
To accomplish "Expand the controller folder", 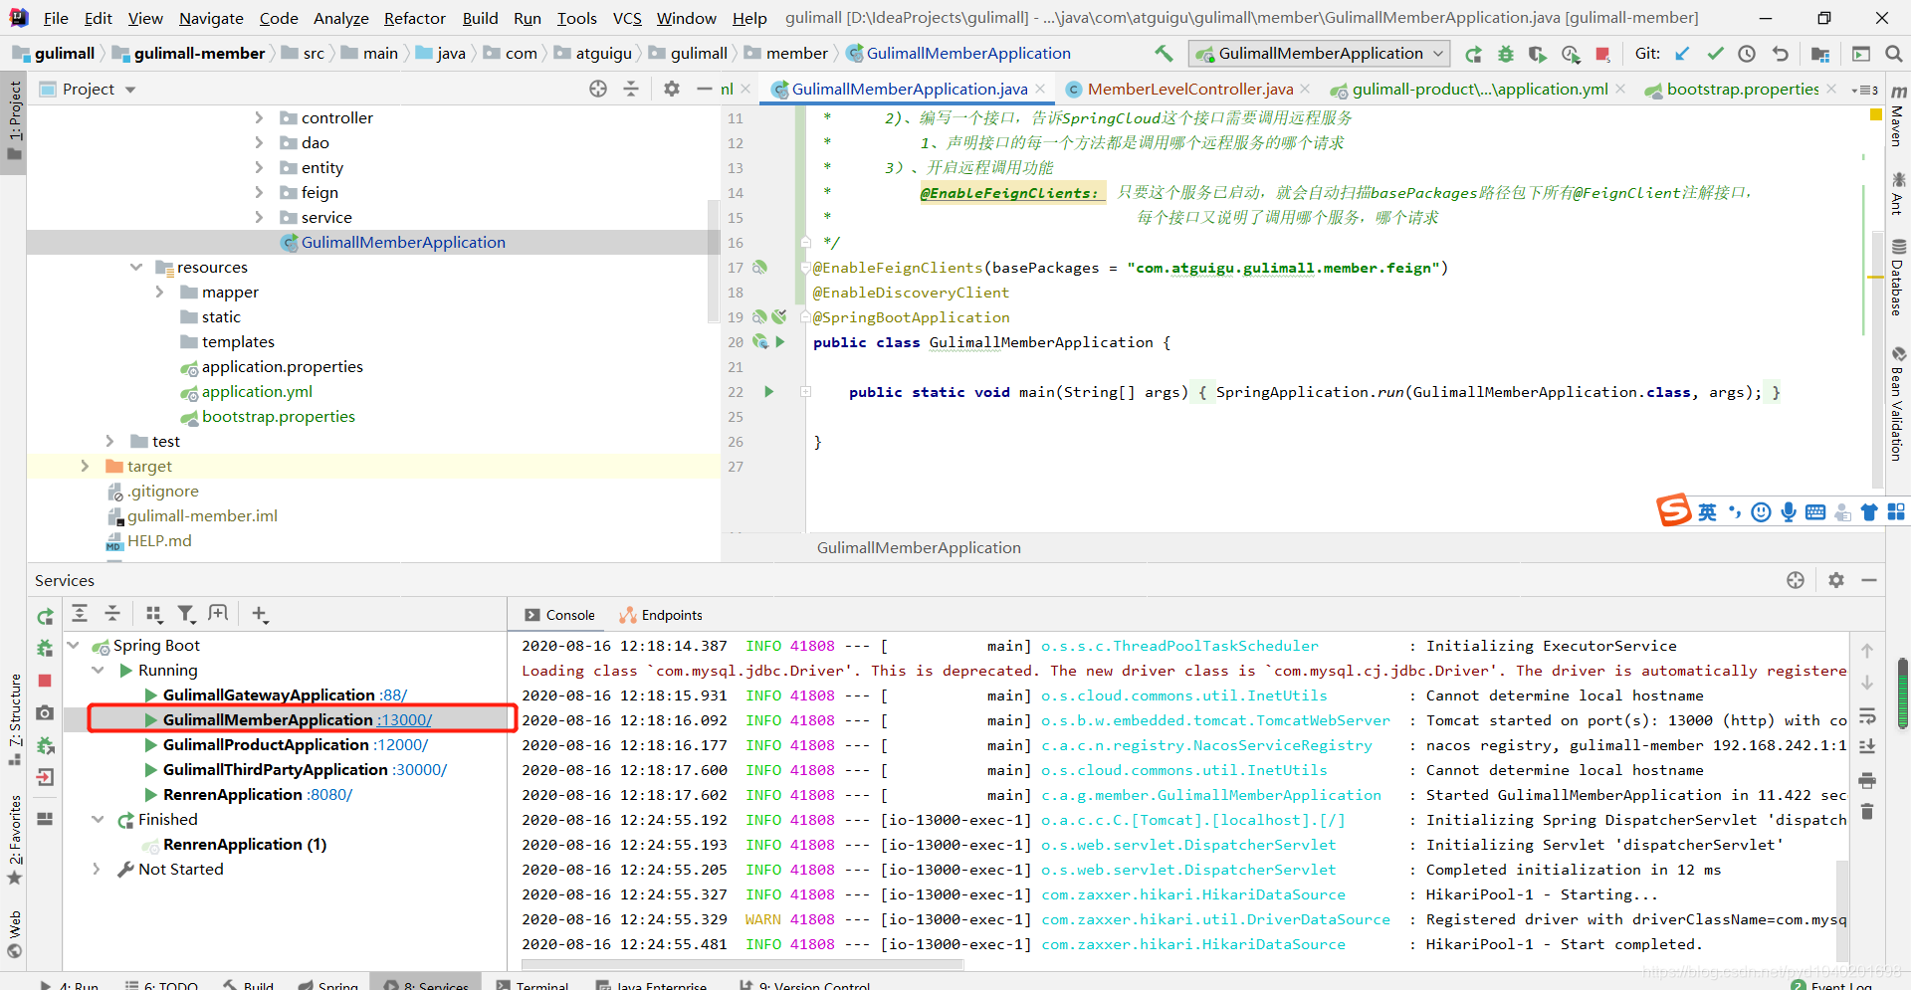I will pos(259,117).
